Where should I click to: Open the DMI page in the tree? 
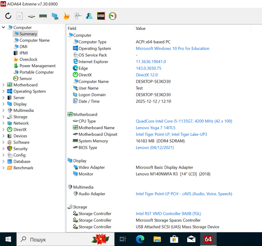point(23,47)
